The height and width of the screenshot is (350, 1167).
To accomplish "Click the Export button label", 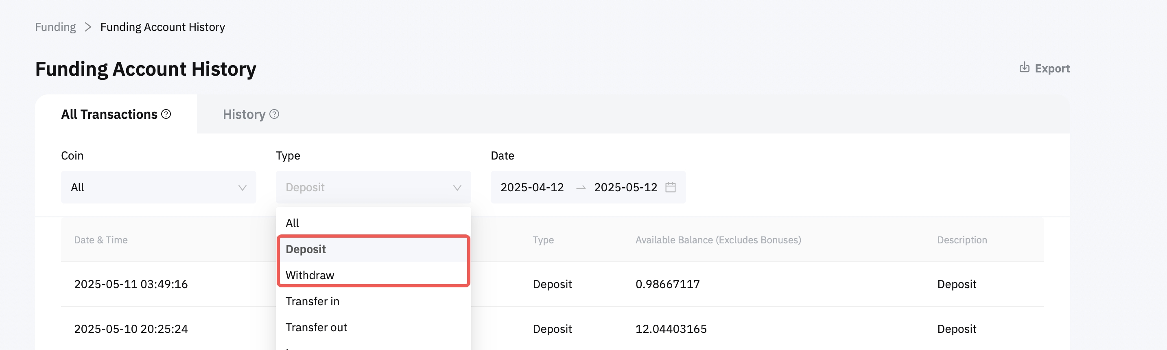I will pyautogui.click(x=1052, y=68).
